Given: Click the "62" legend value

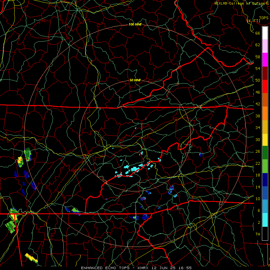Looking at the screenshot, I should (x=258, y=45).
